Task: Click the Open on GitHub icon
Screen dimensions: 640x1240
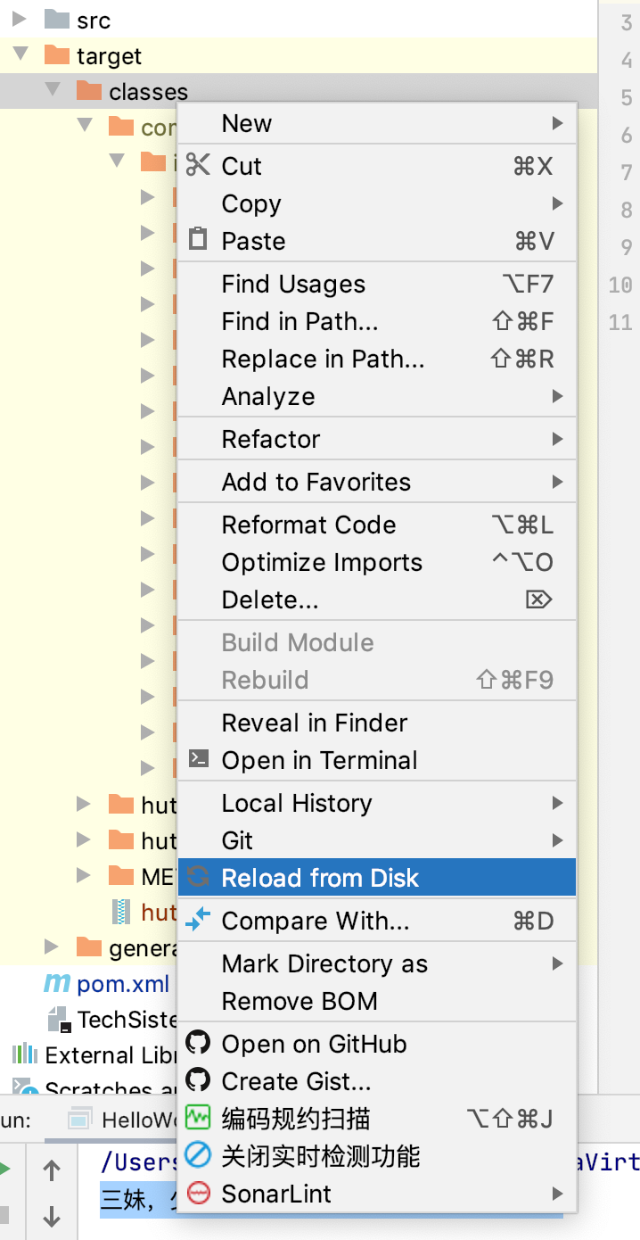Action: (198, 1043)
